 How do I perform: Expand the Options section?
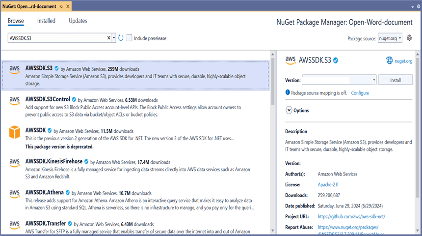[289, 110]
